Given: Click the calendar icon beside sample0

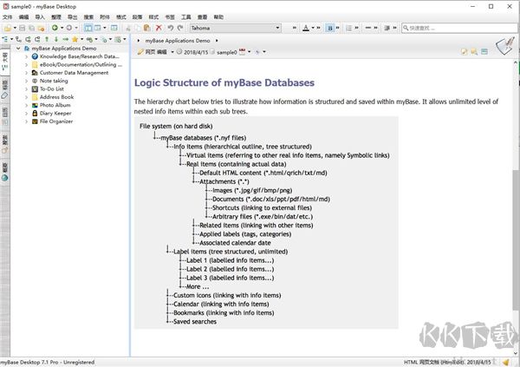Looking at the screenshot, I should click(x=243, y=52).
